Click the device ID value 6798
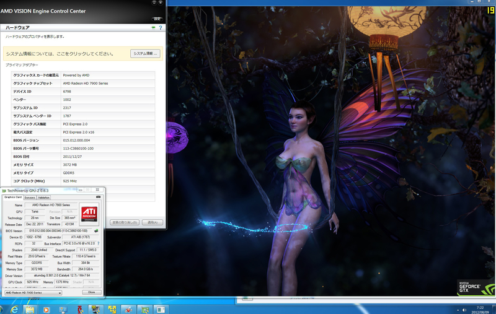The image size is (496, 314). [67, 92]
